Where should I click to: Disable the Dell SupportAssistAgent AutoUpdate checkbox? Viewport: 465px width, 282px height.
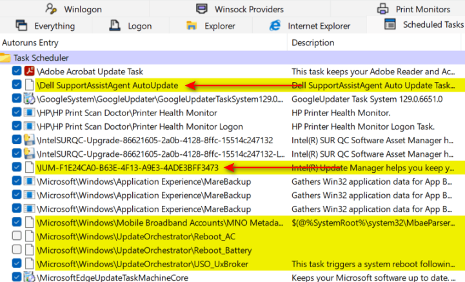(x=17, y=85)
